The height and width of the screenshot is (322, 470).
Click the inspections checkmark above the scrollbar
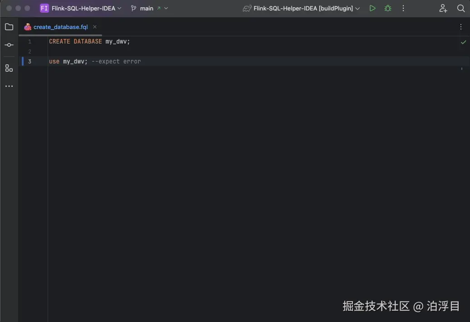(463, 42)
